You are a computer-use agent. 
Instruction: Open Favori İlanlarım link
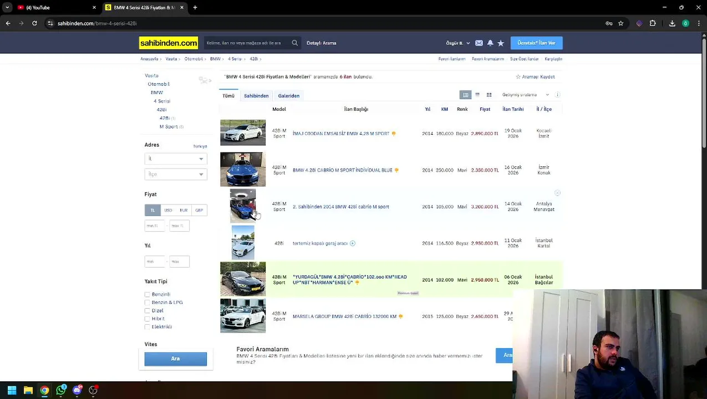pyautogui.click(x=452, y=59)
